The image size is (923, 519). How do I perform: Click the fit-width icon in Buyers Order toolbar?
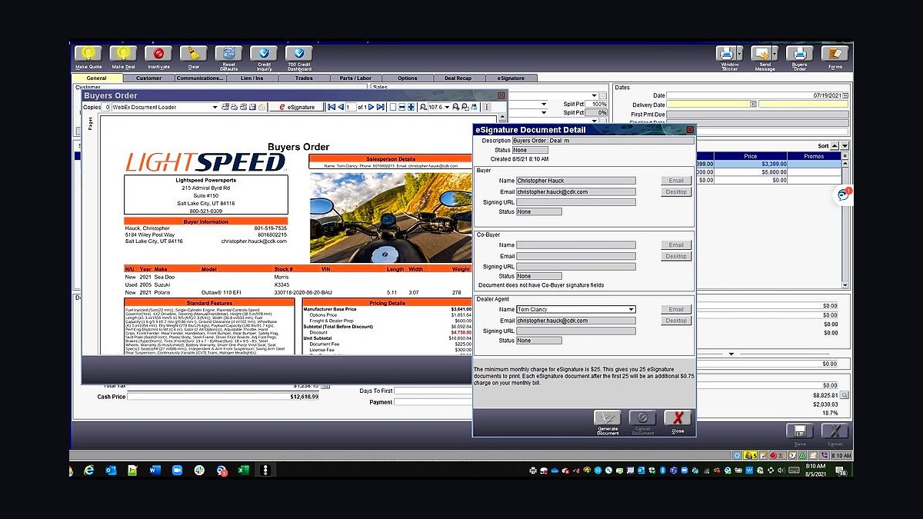click(x=402, y=107)
